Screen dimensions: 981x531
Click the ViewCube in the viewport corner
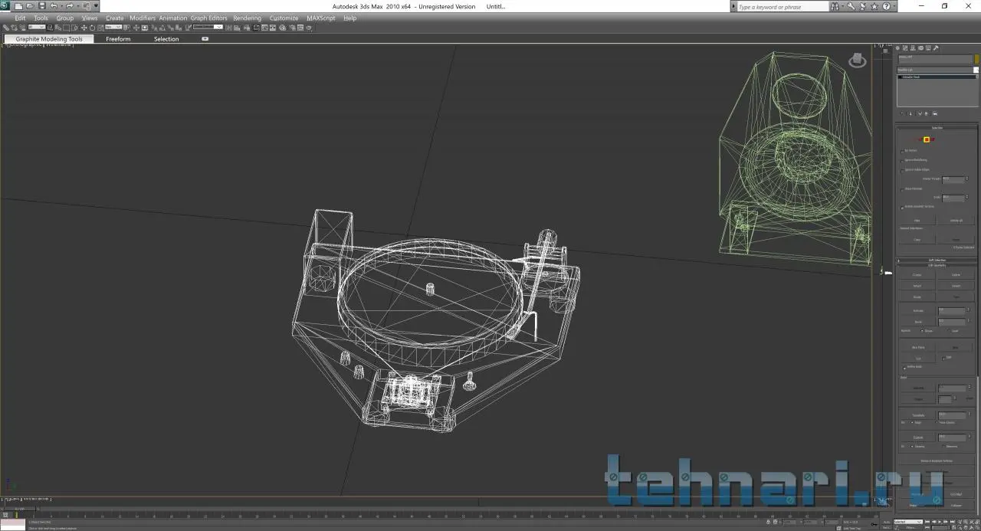tap(857, 61)
